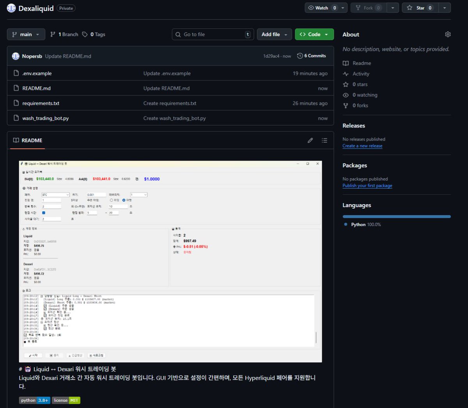Click the Go to file search field
Image resolution: width=468 pixels, height=408 pixels.
pyautogui.click(x=213, y=34)
